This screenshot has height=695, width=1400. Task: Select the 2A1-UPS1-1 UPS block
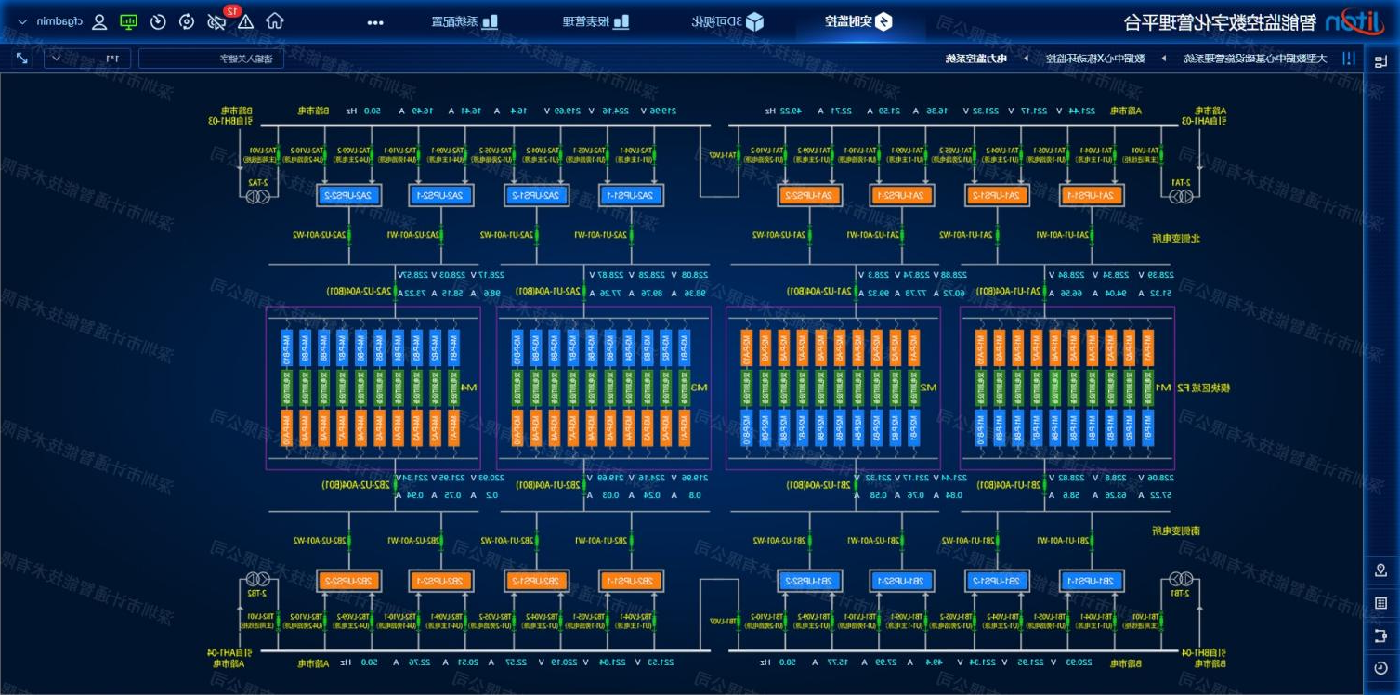[x=1092, y=195]
